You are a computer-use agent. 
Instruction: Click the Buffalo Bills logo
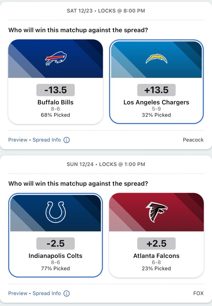click(x=56, y=59)
